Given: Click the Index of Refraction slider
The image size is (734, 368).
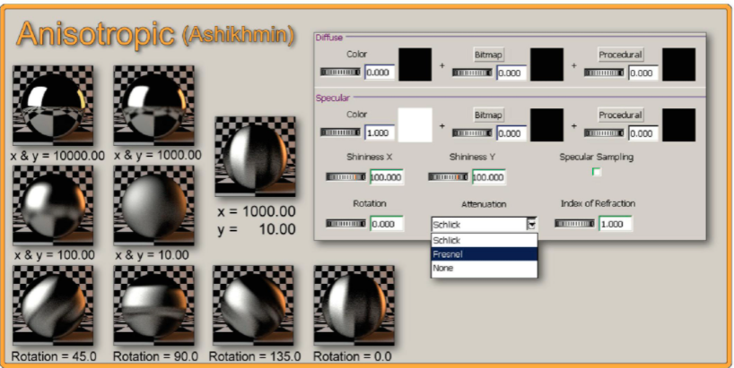Looking at the screenshot, I should pyautogui.click(x=575, y=224).
